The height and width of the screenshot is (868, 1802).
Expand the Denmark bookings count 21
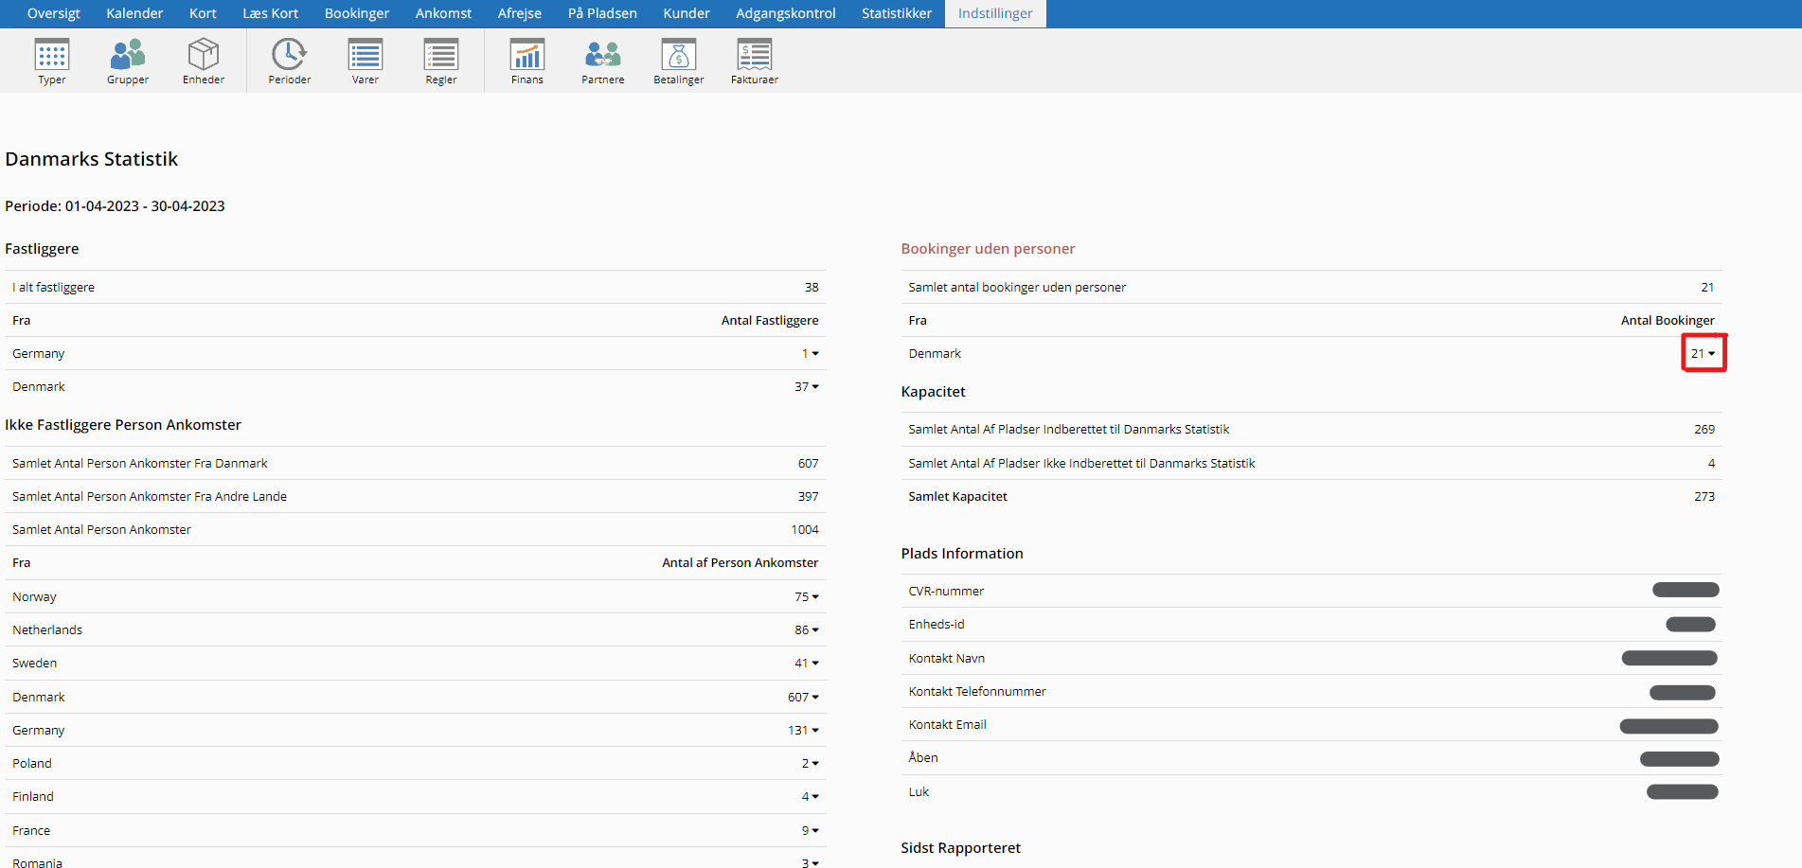click(1704, 353)
